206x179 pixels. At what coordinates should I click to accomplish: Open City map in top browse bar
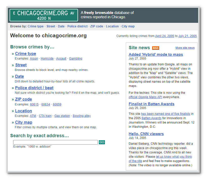point(128,26)
